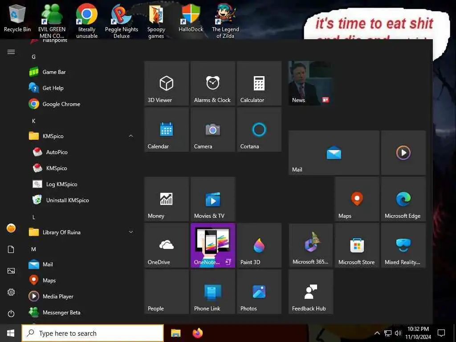Open Pictures from the Start rail

pyautogui.click(x=11, y=271)
